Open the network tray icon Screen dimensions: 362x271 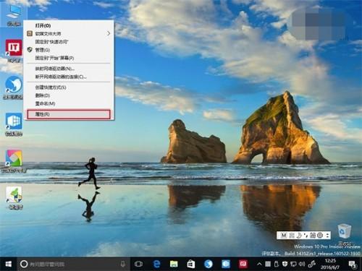click(x=293, y=264)
